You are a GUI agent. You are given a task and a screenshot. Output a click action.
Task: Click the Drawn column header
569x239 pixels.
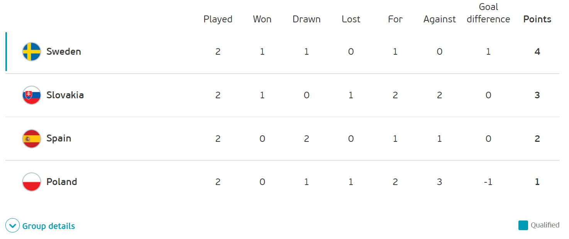[307, 19]
